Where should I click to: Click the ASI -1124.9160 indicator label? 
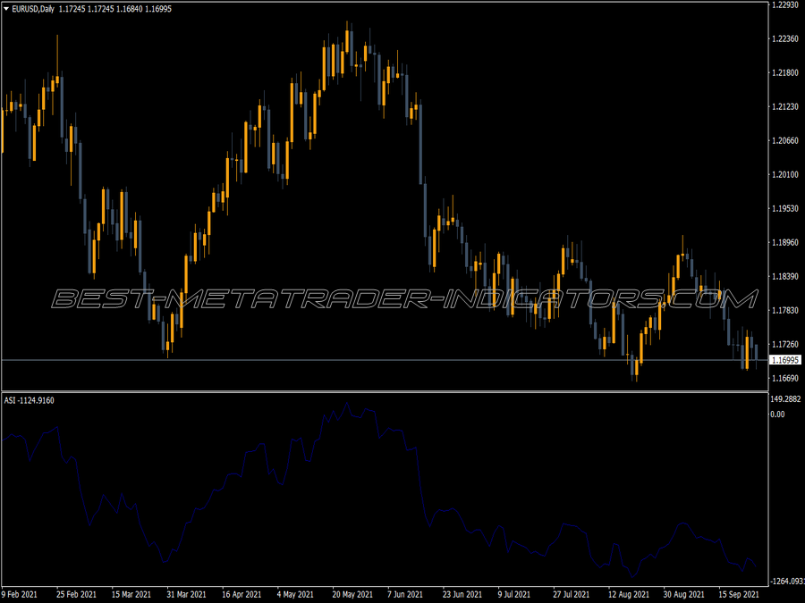pos(30,400)
